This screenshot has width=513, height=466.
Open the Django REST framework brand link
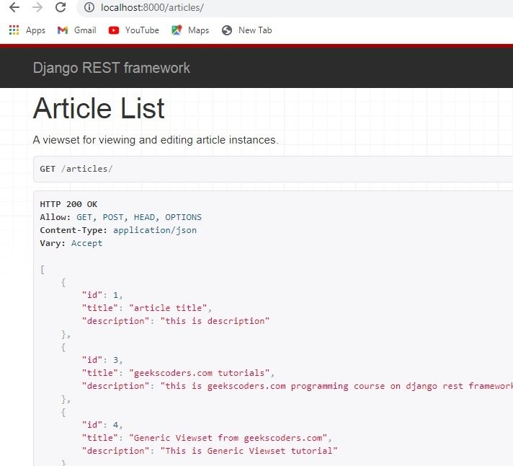pos(111,68)
